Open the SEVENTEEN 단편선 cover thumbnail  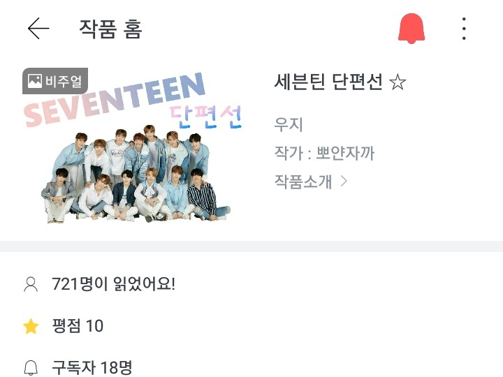click(133, 146)
